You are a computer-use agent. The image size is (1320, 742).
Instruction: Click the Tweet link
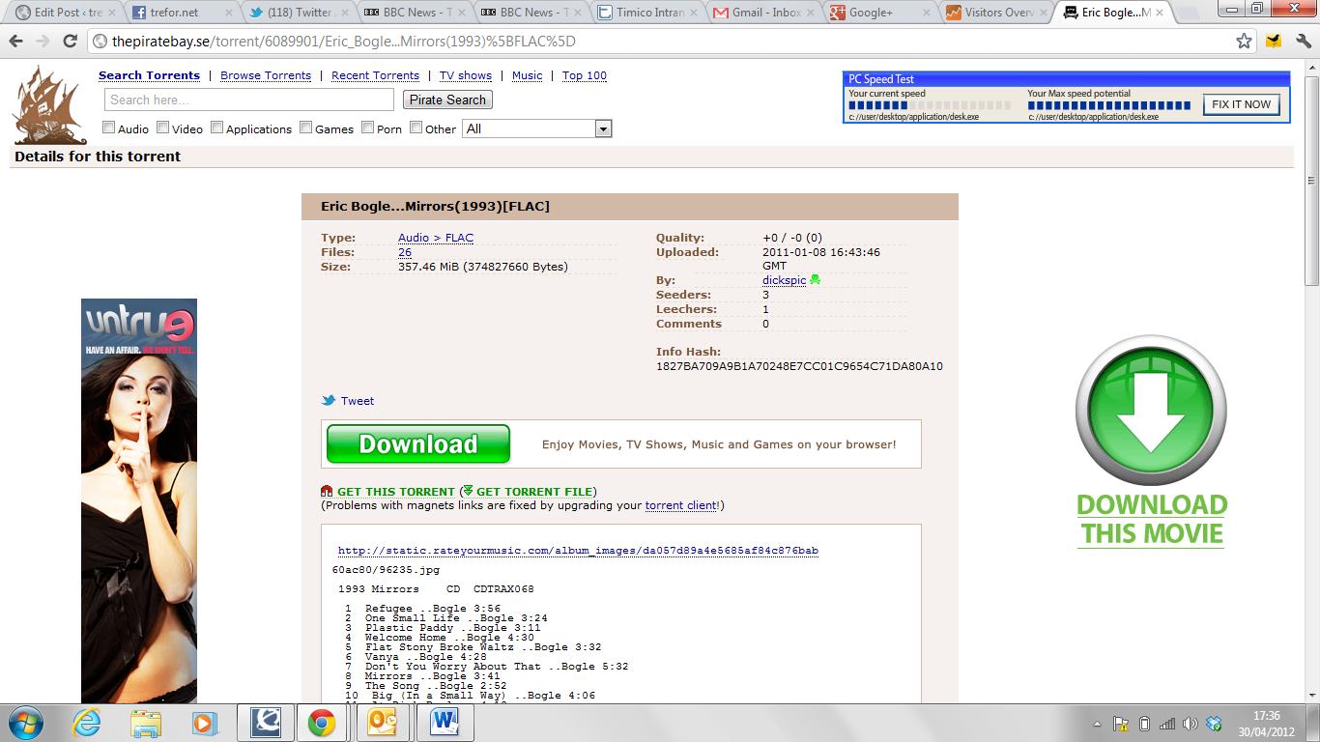click(x=358, y=401)
